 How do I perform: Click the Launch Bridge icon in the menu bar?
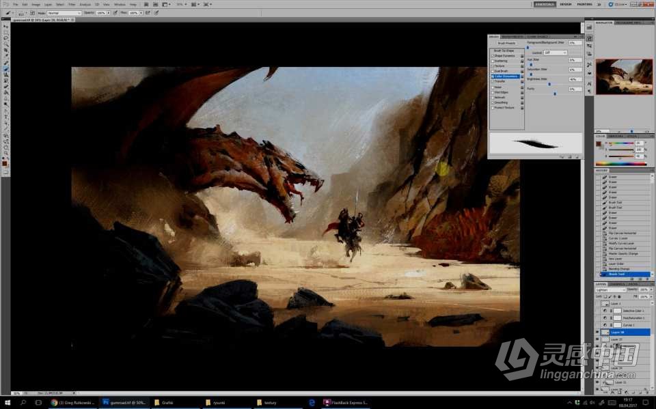[x=146, y=4]
